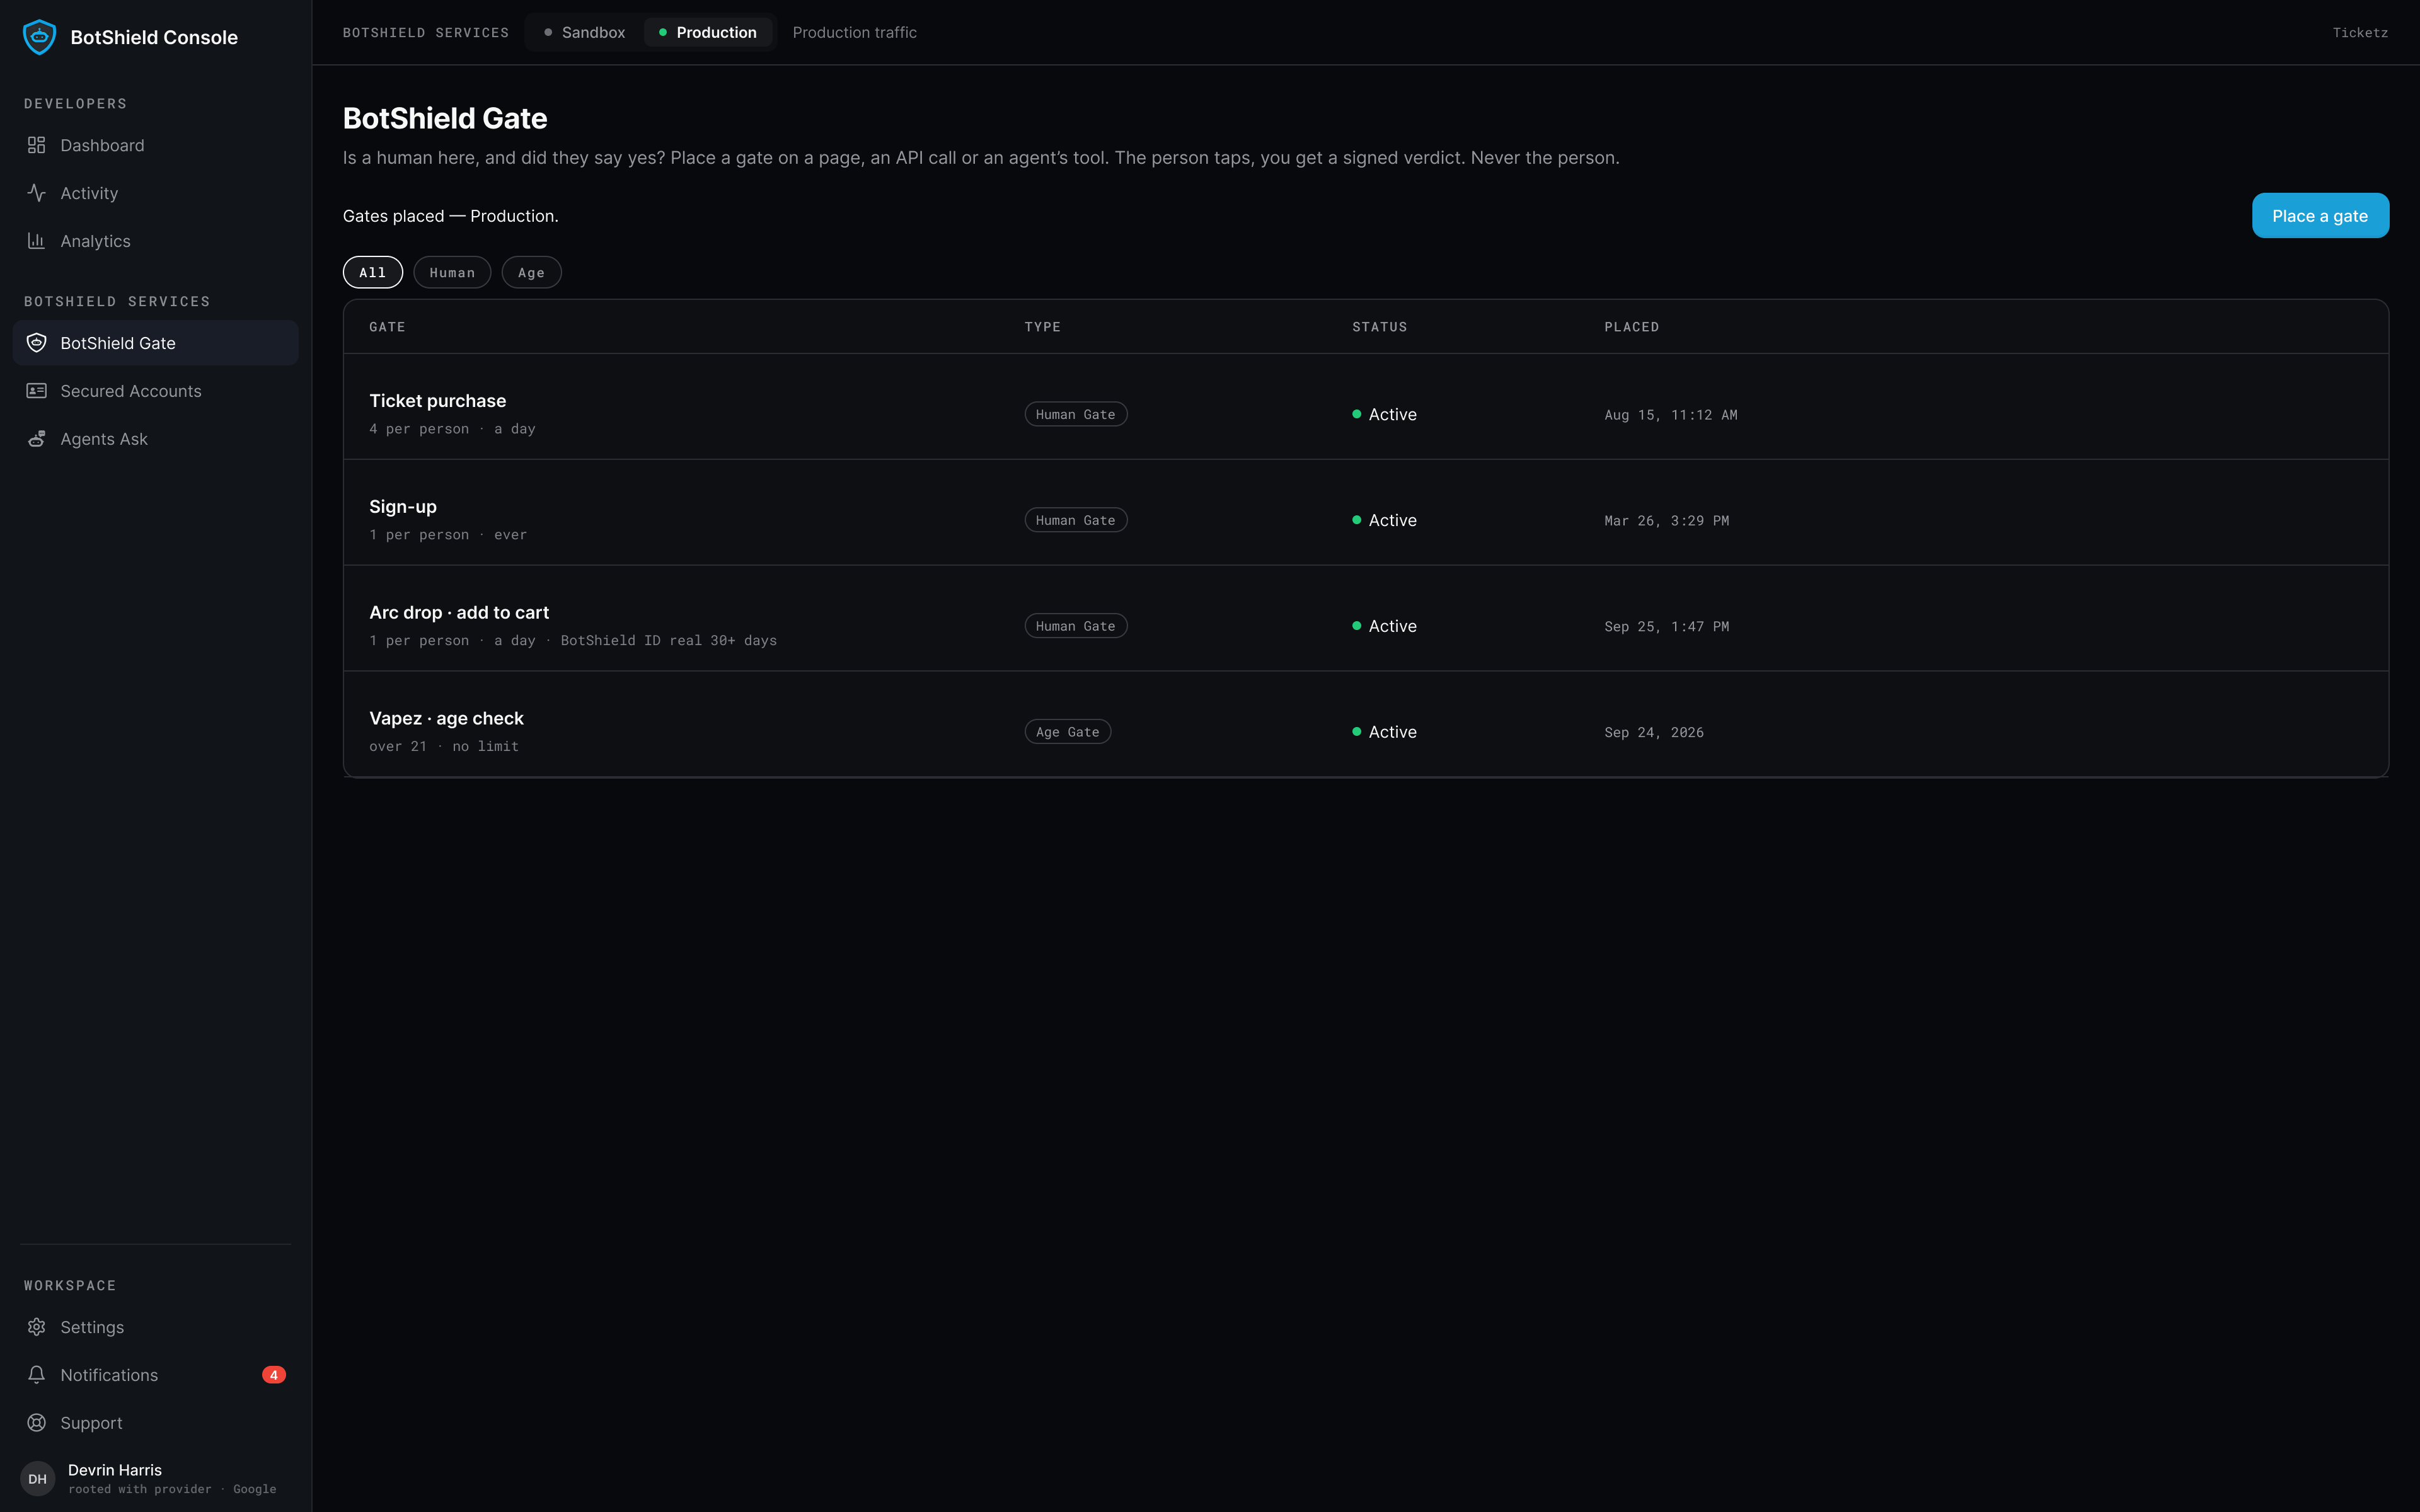
Task: Open Vapez · age check gate
Action: (x=1366, y=724)
